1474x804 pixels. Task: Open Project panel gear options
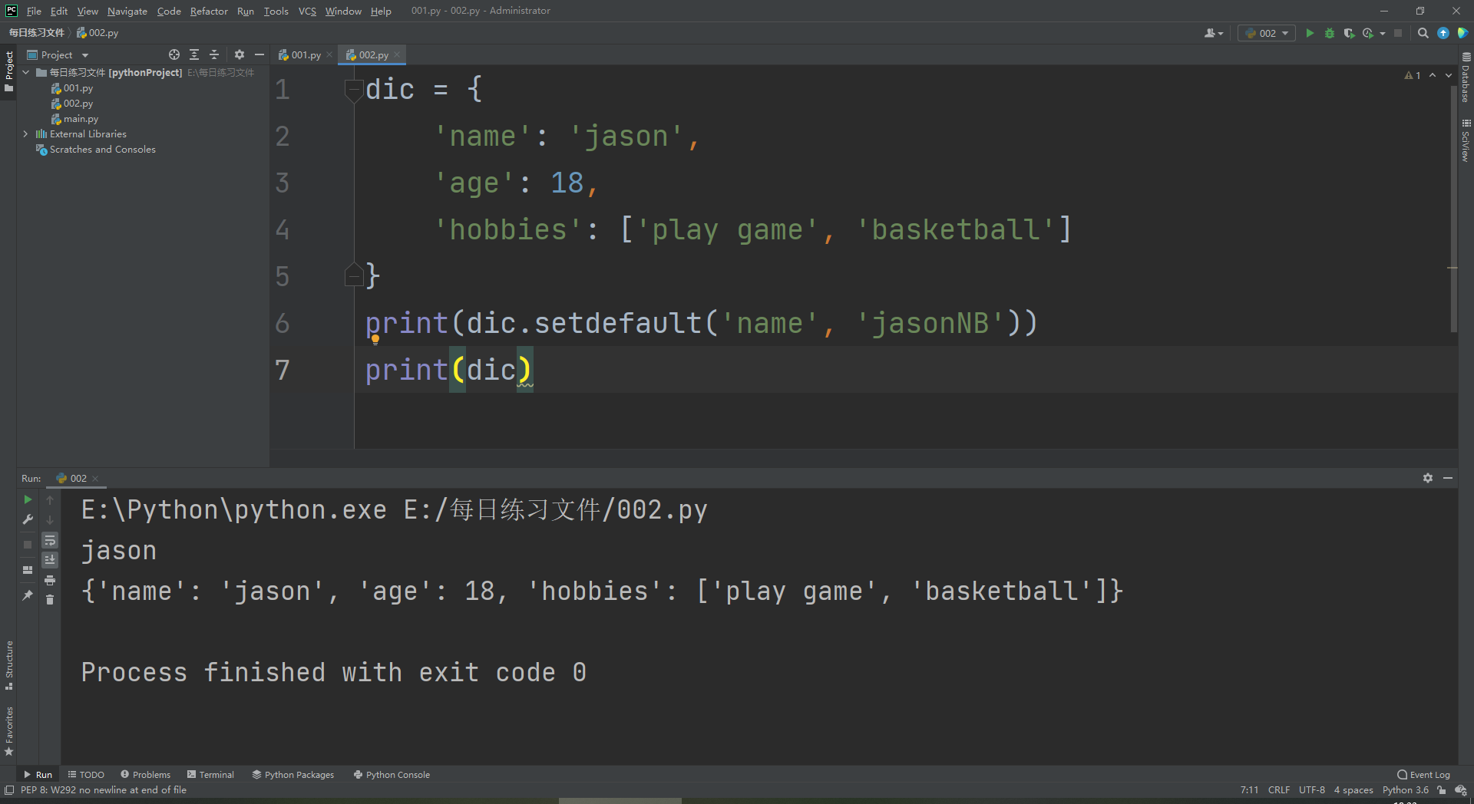(240, 54)
